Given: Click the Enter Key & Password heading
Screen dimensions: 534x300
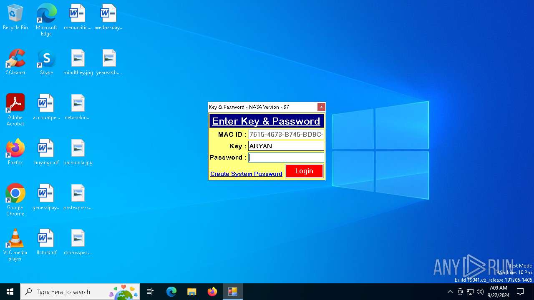Looking at the screenshot, I should (266, 121).
